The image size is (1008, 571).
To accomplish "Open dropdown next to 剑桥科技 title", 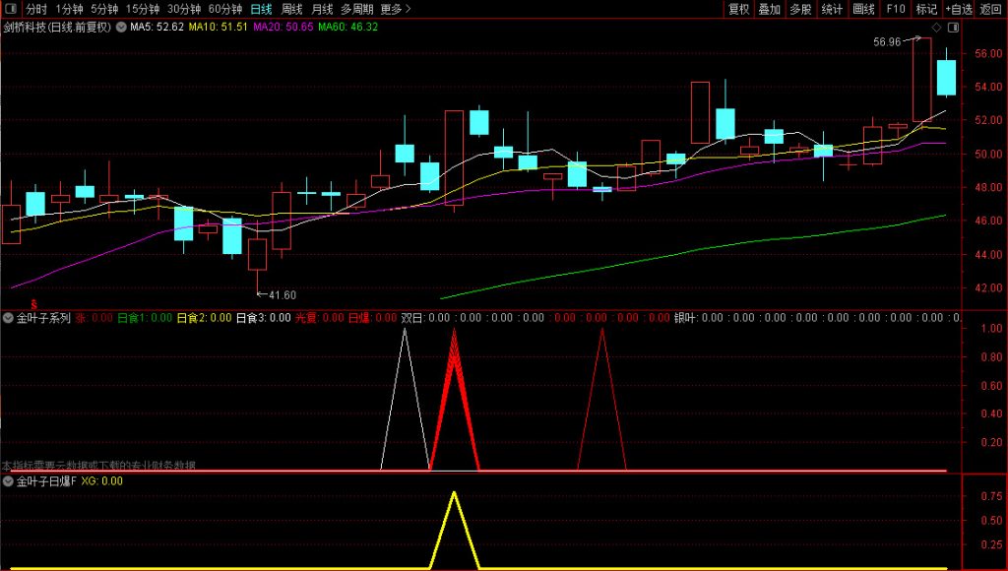I will pyautogui.click(x=121, y=28).
